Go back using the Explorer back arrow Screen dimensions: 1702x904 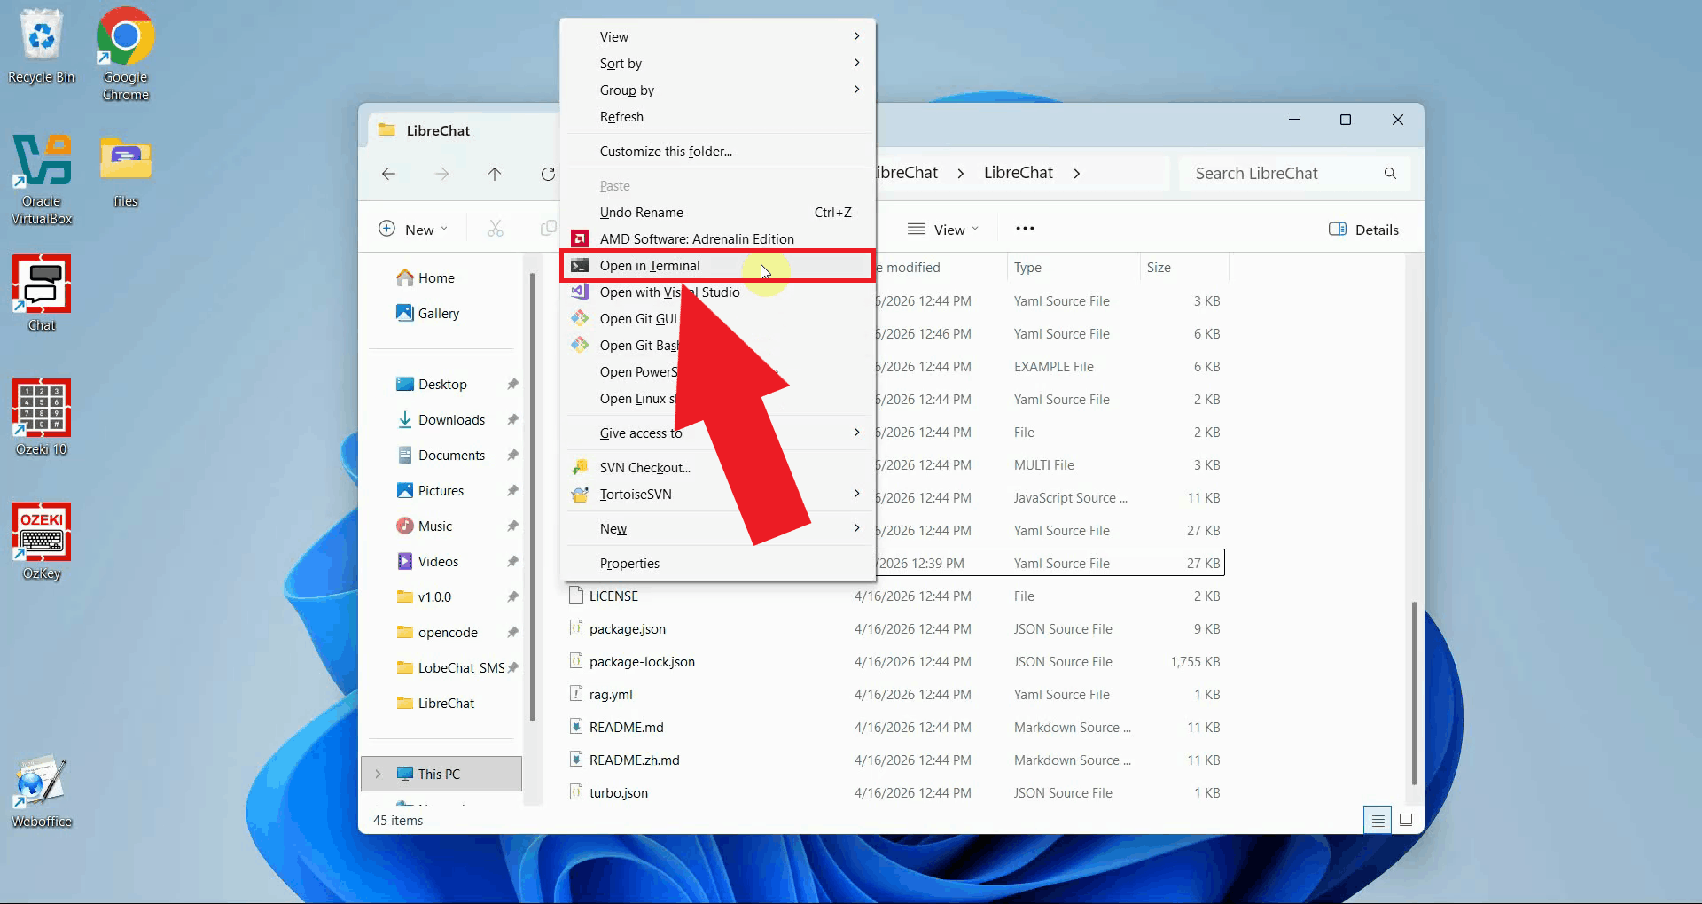pyautogui.click(x=388, y=174)
